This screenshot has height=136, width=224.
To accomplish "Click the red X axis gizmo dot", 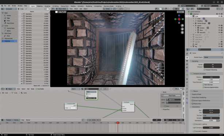I will [x=179, y=19].
